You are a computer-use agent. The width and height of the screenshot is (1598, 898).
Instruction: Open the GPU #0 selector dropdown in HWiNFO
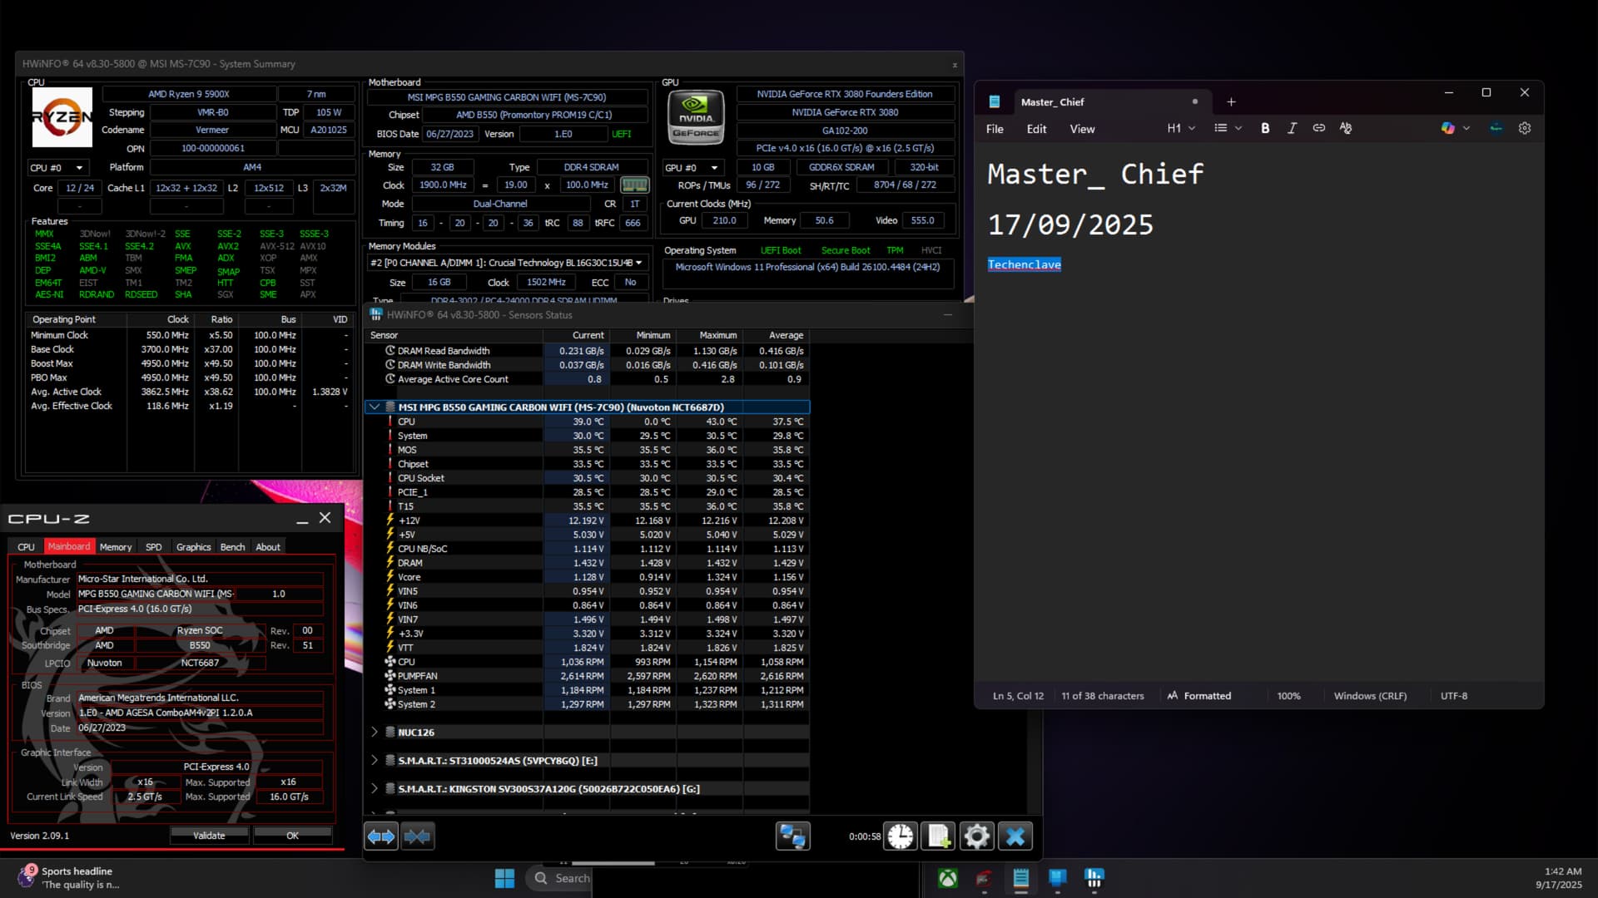tap(692, 168)
